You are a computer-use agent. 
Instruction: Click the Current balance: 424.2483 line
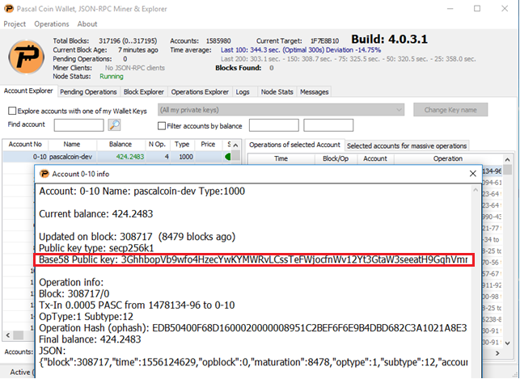tap(96, 213)
